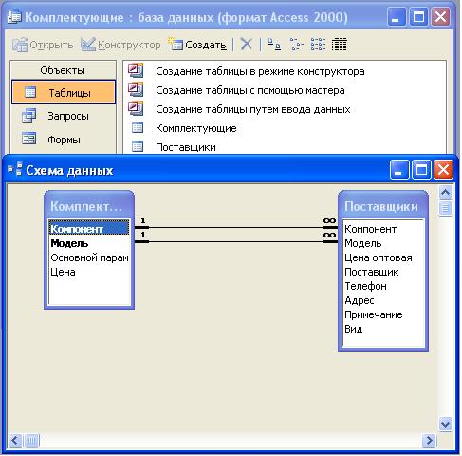Click the vertical scrollbar down arrow in Схема данных
The height and width of the screenshot is (456, 462).
(446, 424)
